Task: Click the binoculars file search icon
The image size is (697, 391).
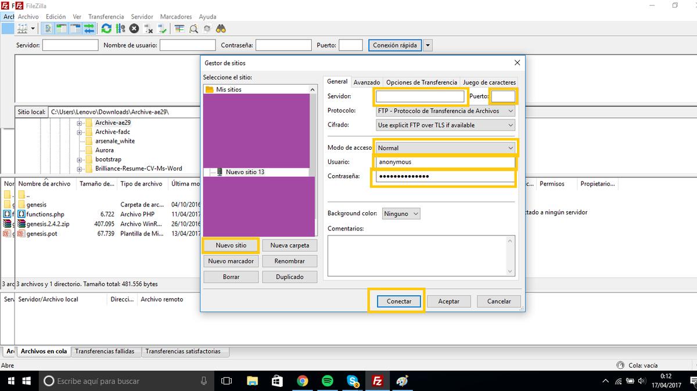Action: (221, 28)
